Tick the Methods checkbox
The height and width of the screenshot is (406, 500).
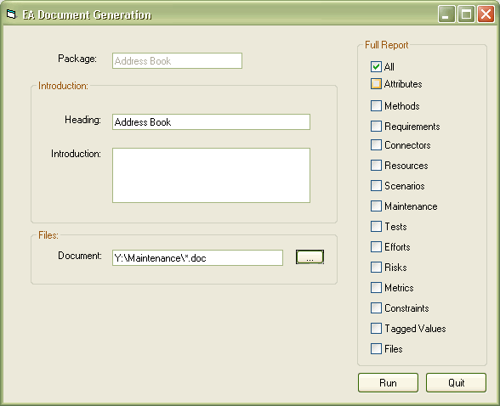click(376, 105)
